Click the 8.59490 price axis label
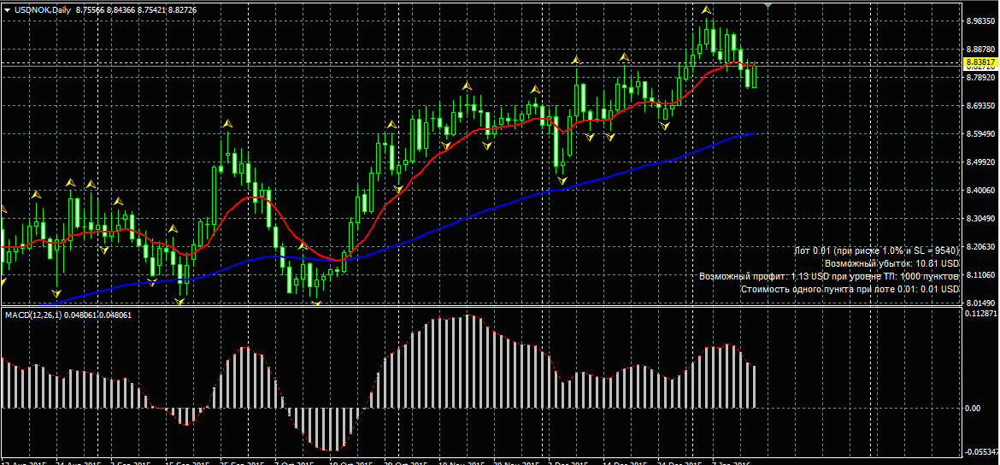 click(981, 133)
